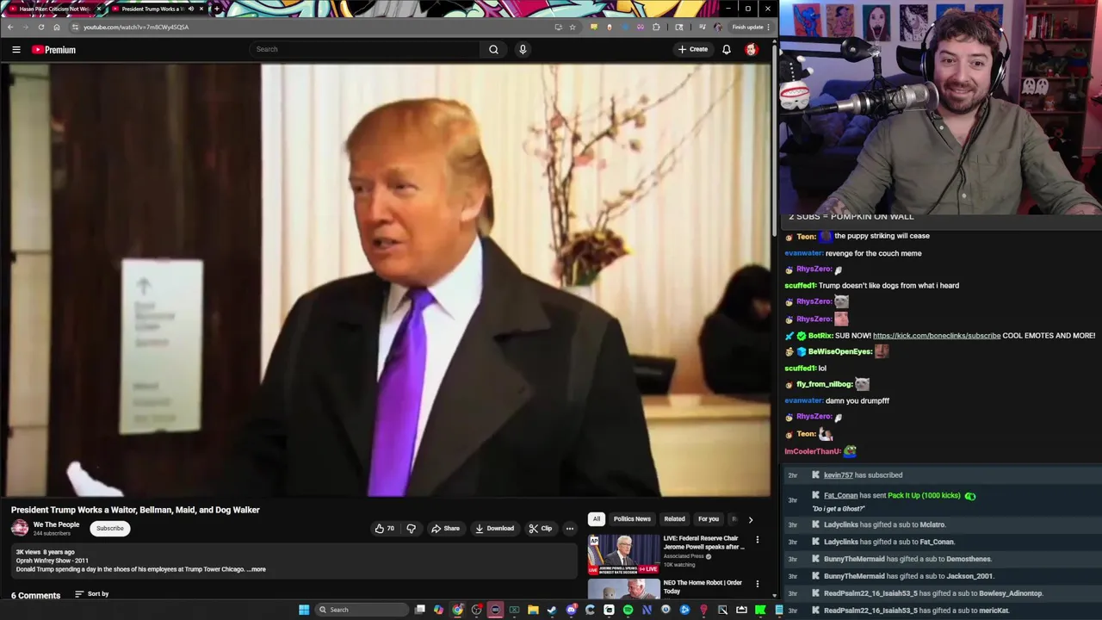Image resolution: width=1102 pixels, height=620 pixels.
Task: Open We The People channel name link
Action: point(56,524)
